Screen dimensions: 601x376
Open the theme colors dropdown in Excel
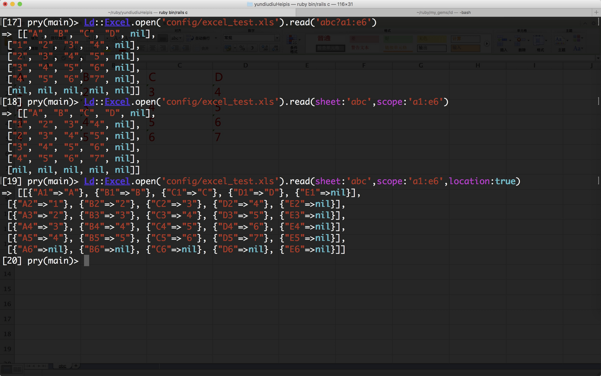click(x=578, y=38)
